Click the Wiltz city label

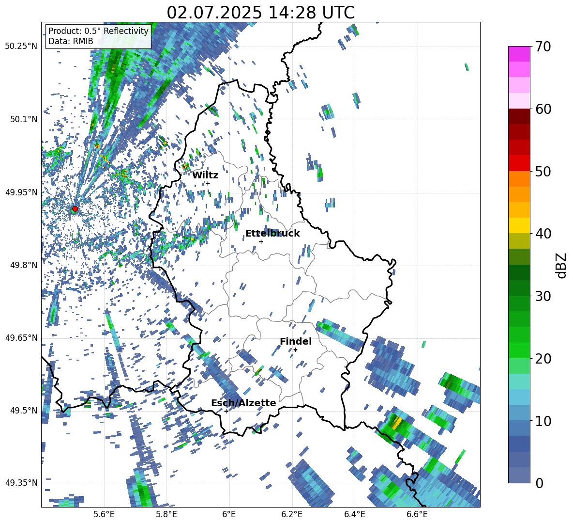coord(205,175)
